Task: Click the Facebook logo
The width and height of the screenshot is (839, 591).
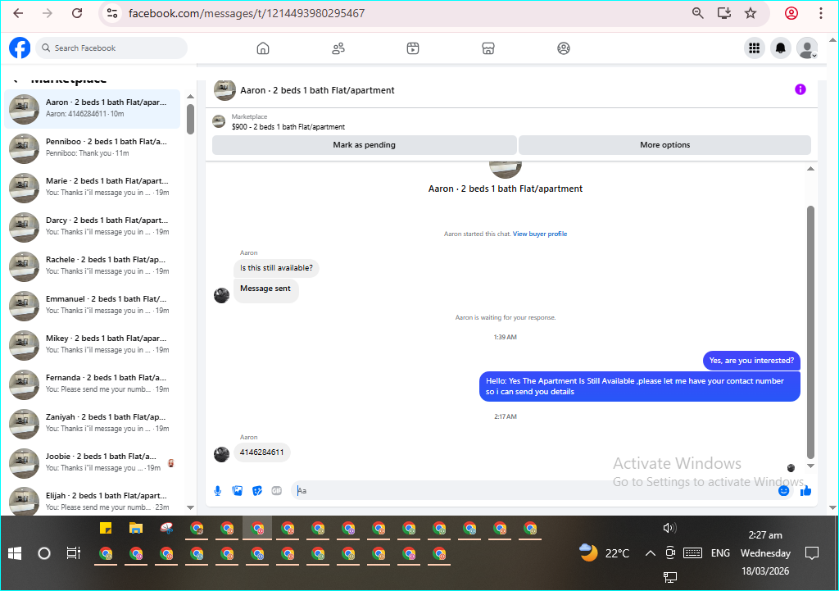Action: pyautogui.click(x=20, y=48)
